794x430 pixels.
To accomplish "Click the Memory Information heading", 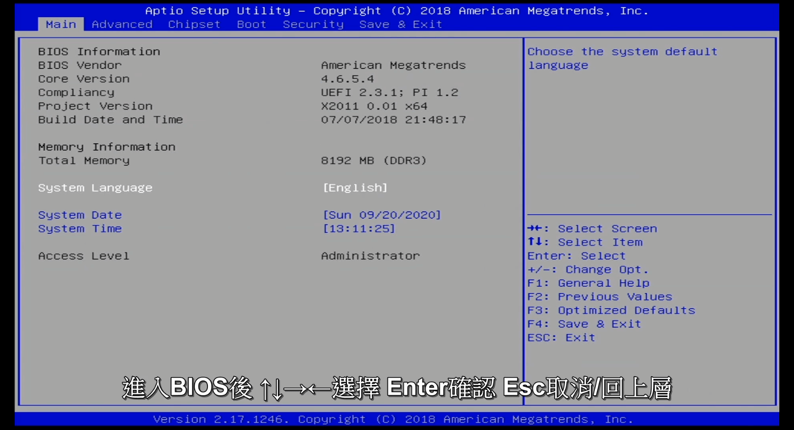I will [x=107, y=147].
